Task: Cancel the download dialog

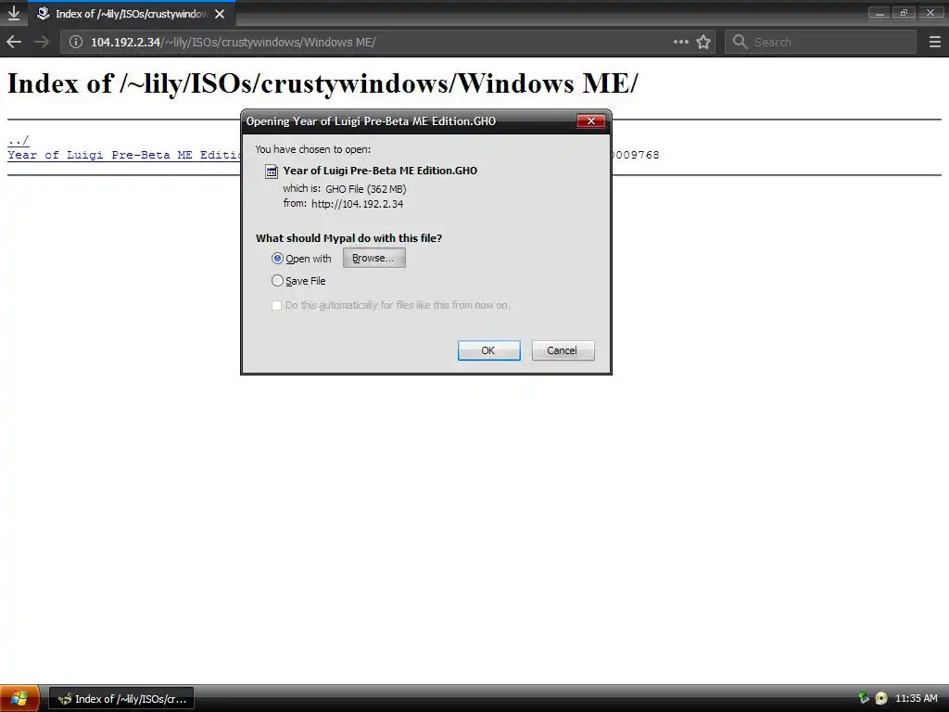Action: click(563, 350)
